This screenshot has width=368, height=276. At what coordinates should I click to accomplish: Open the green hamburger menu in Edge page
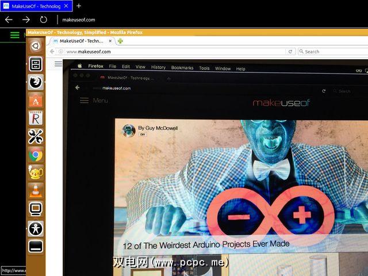pos(15,35)
